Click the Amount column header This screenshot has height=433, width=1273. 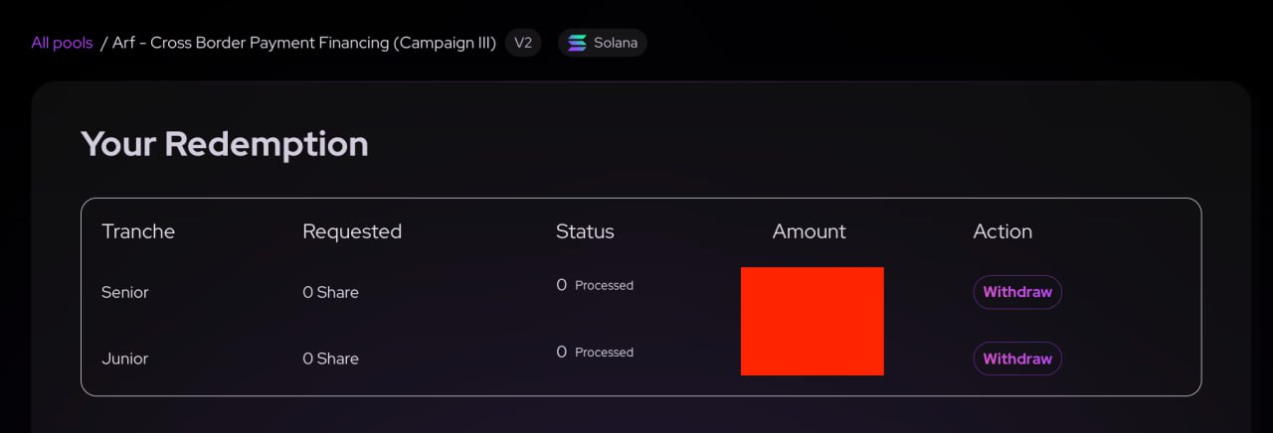point(809,231)
